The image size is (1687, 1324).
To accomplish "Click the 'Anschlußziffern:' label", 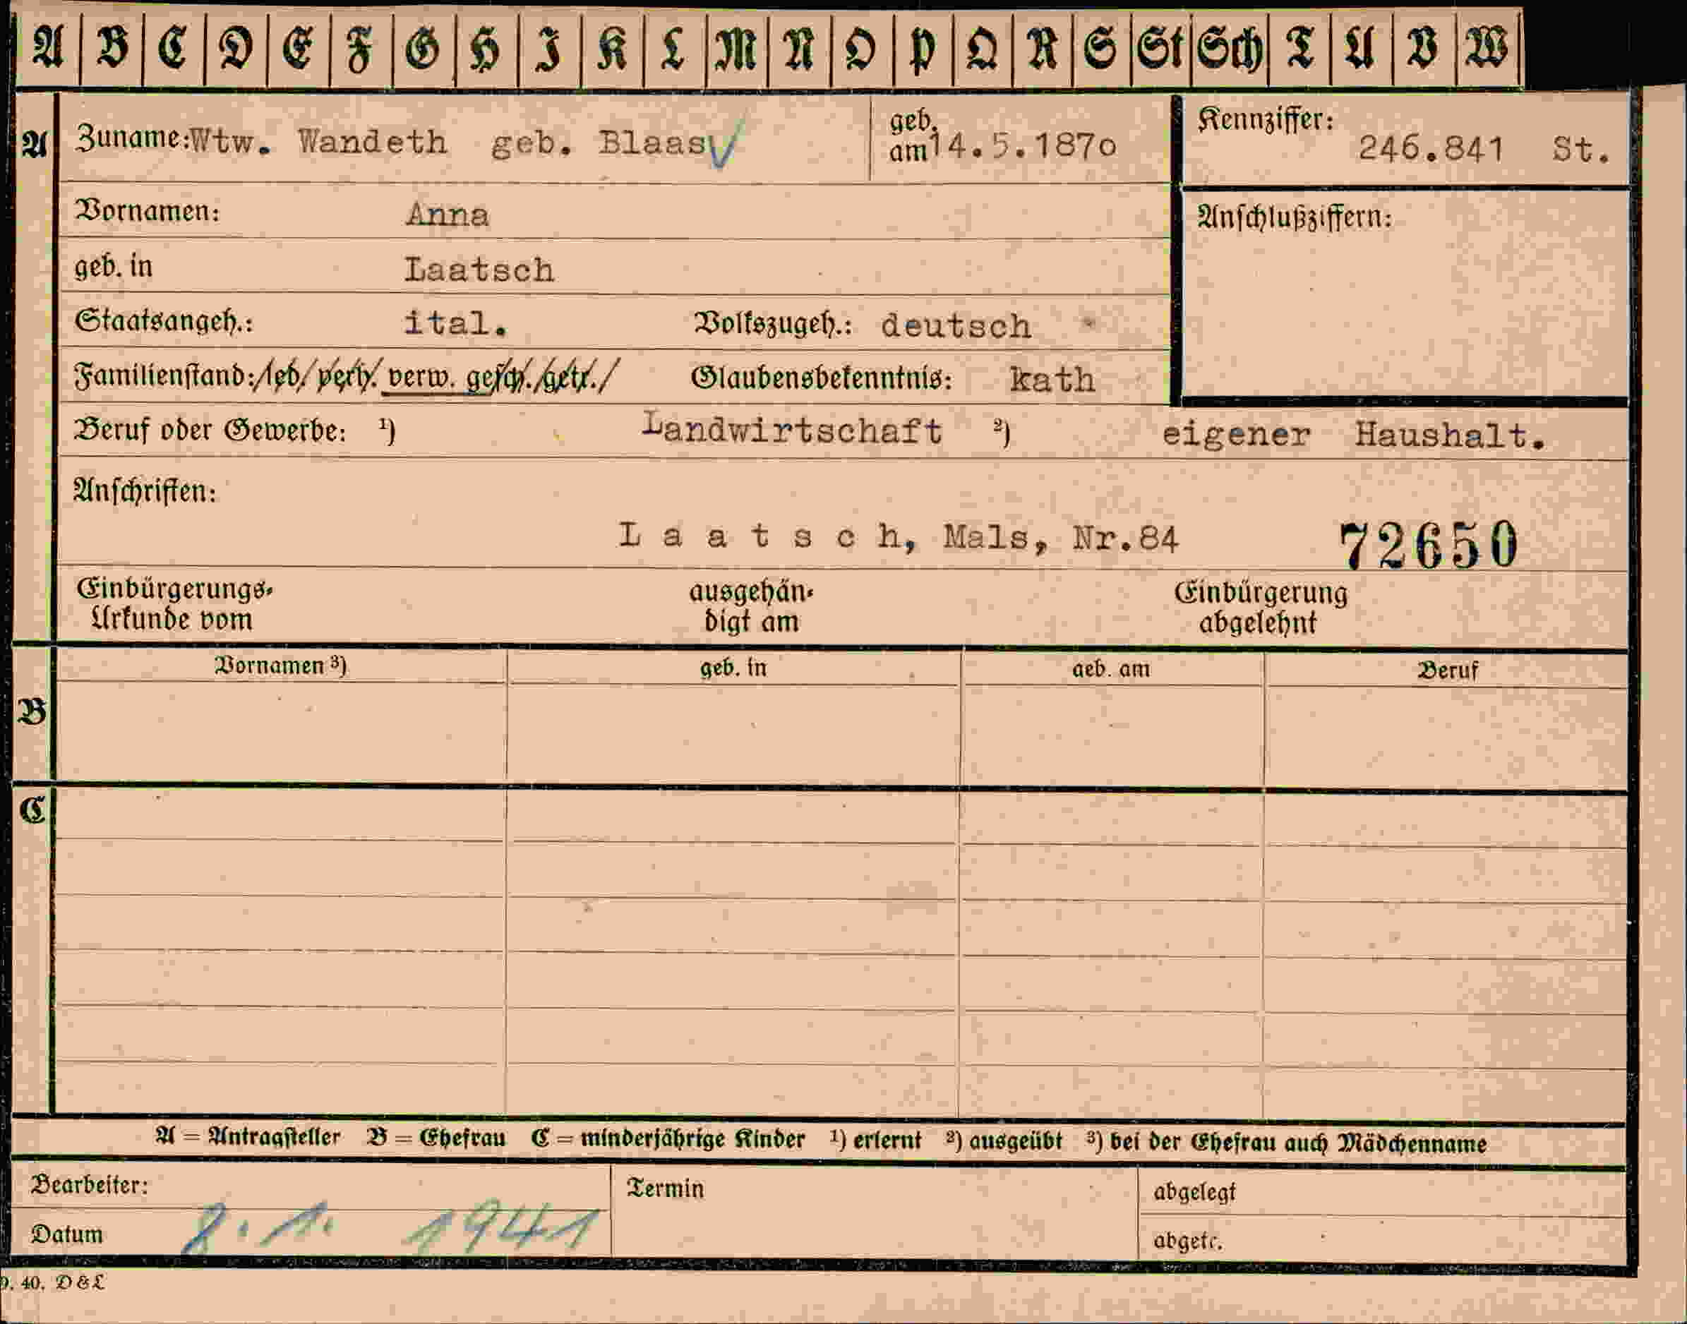I will 1295,218.
